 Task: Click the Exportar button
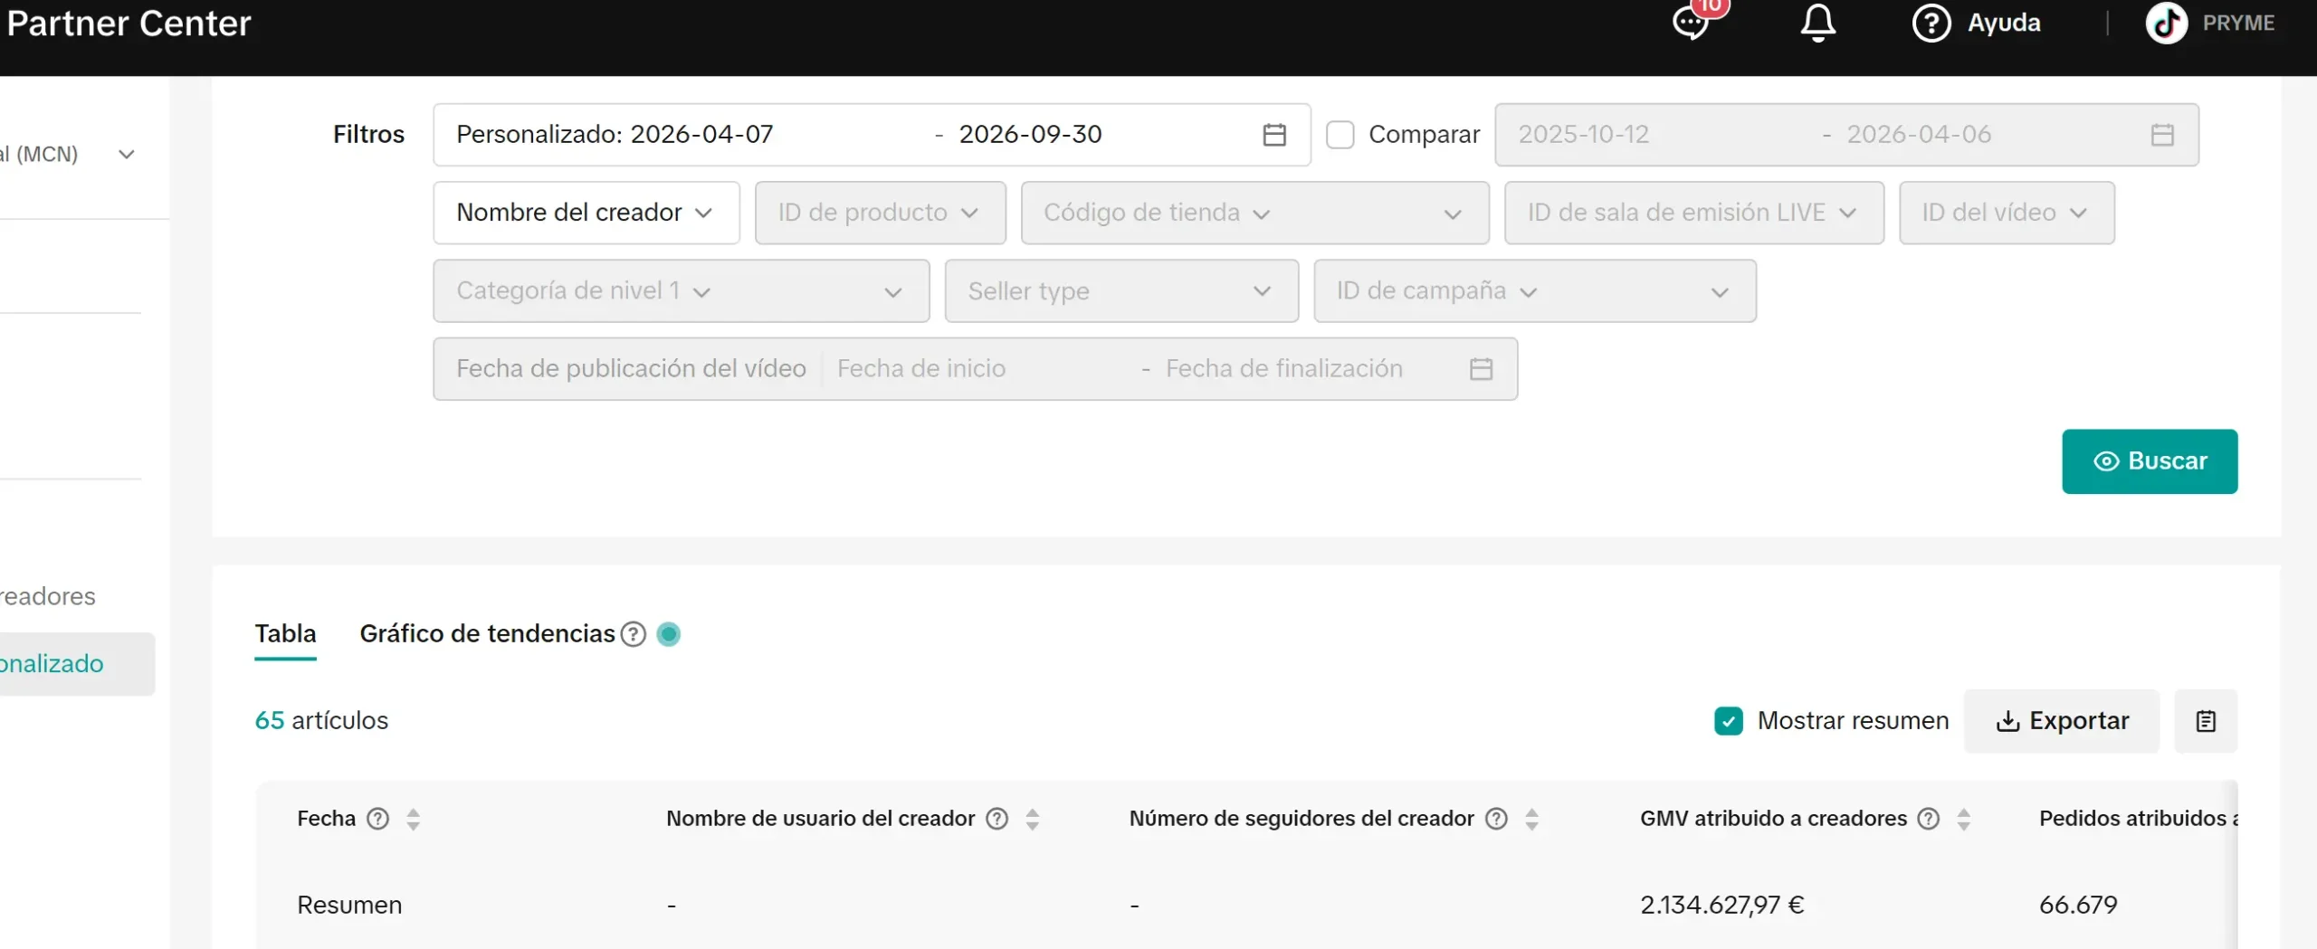[2061, 721]
